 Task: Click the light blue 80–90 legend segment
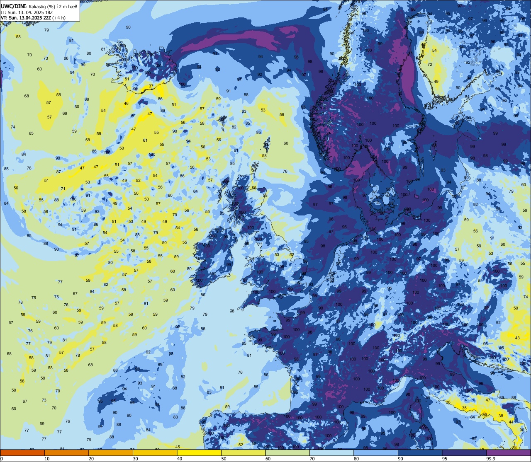click(376, 452)
